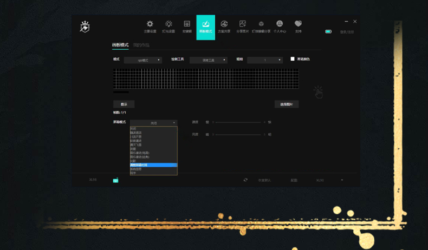Click the white pixel grid canvas
The width and height of the screenshot is (428, 250).
pos(206,78)
